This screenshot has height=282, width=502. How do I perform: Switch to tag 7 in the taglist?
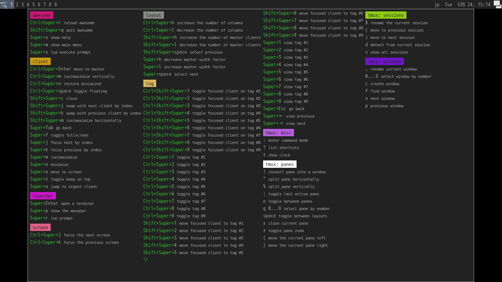tap(44, 4)
